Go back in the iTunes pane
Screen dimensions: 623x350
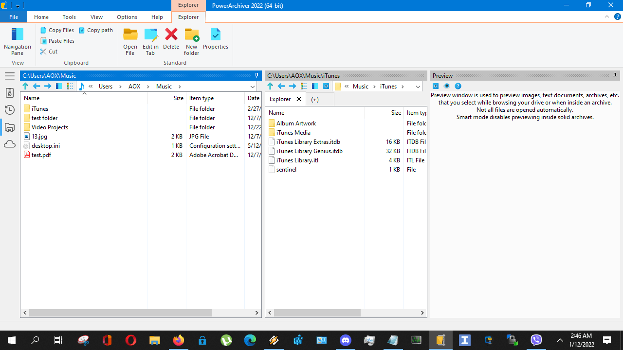[x=281, y=86]
